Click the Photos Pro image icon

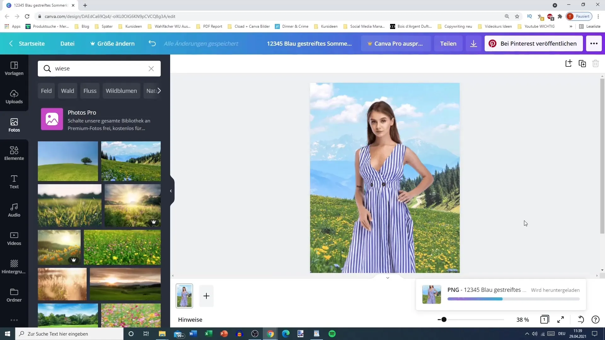pyautogui.click(x=52, y=119)
